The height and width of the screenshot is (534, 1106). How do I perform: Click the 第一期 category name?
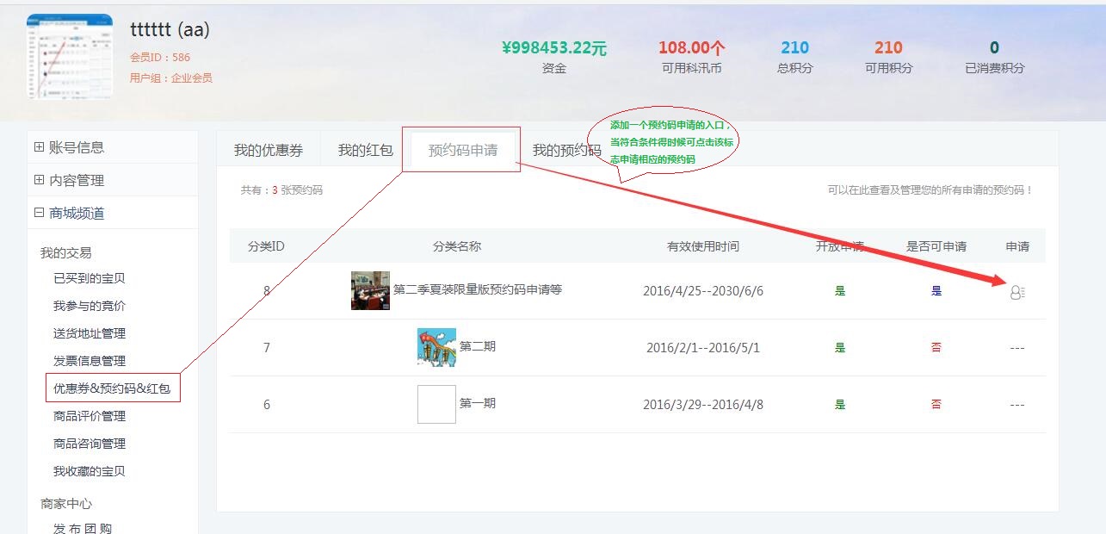click(x=478, y=403)
